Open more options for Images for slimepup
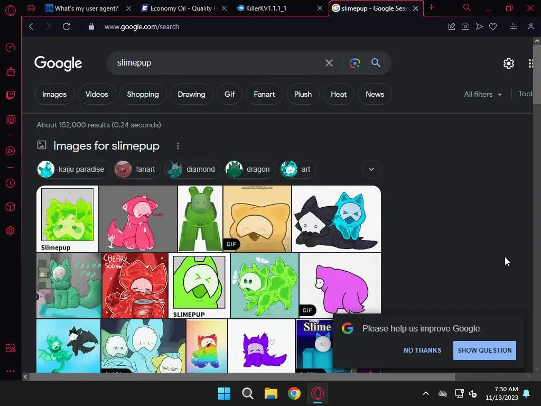This screenshot has height=406, width=541. pyautogui.click(x=178, y=146)
